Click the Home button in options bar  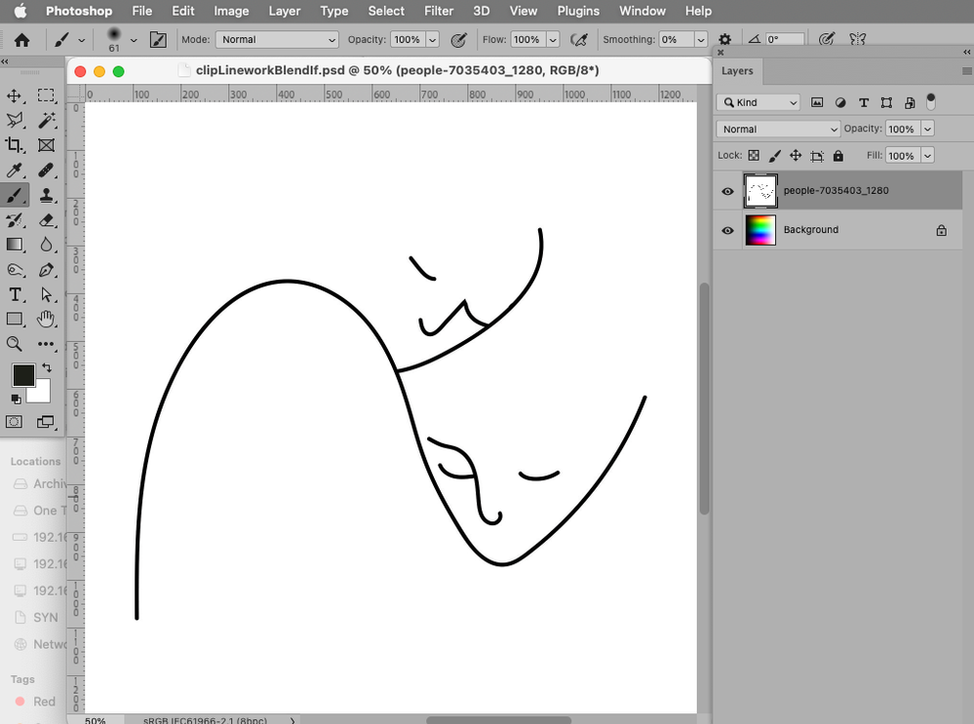pyautogui.click(x=21, y=40)
